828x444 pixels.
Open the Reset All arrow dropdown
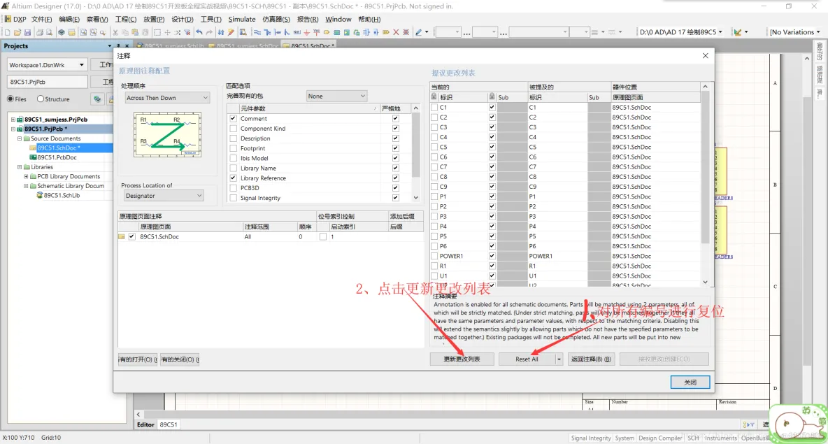559,359
